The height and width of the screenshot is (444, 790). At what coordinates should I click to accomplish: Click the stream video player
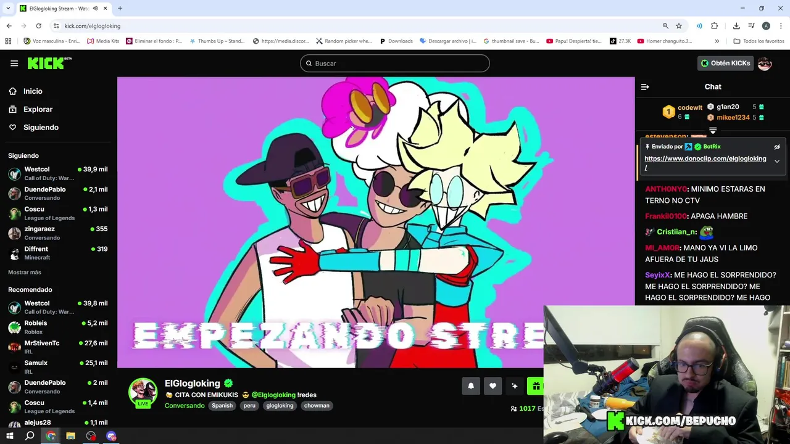[x=376, y=222]
